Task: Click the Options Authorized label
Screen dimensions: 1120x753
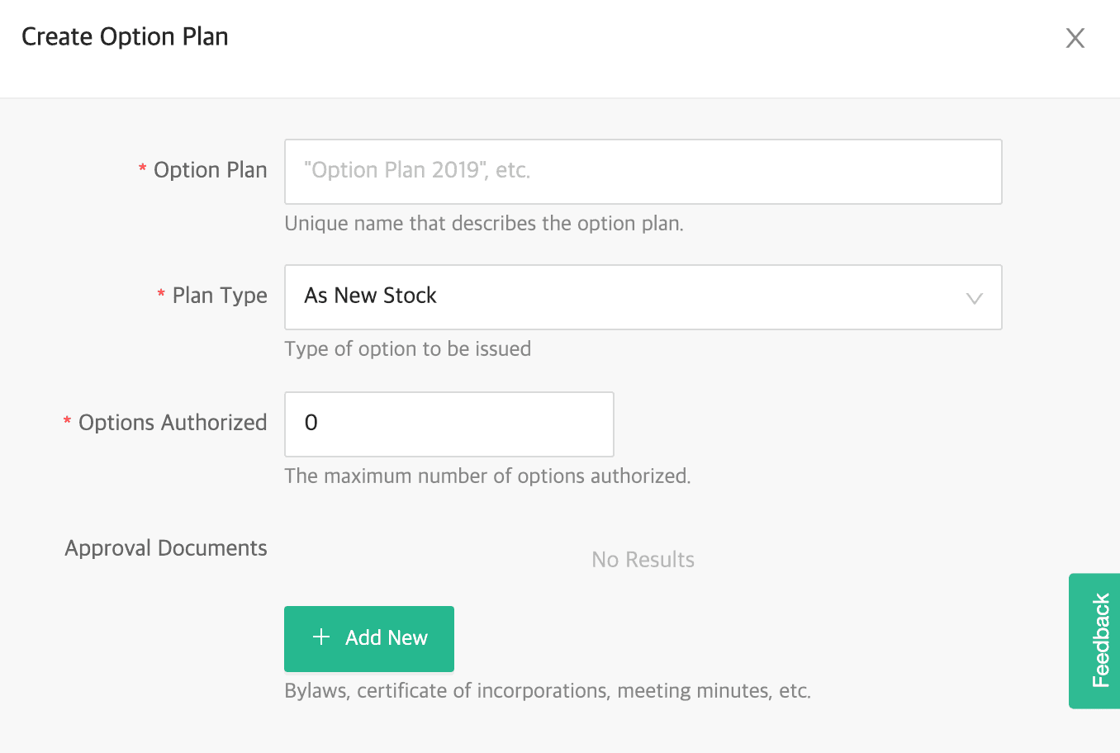Action: tap(173, 423)
